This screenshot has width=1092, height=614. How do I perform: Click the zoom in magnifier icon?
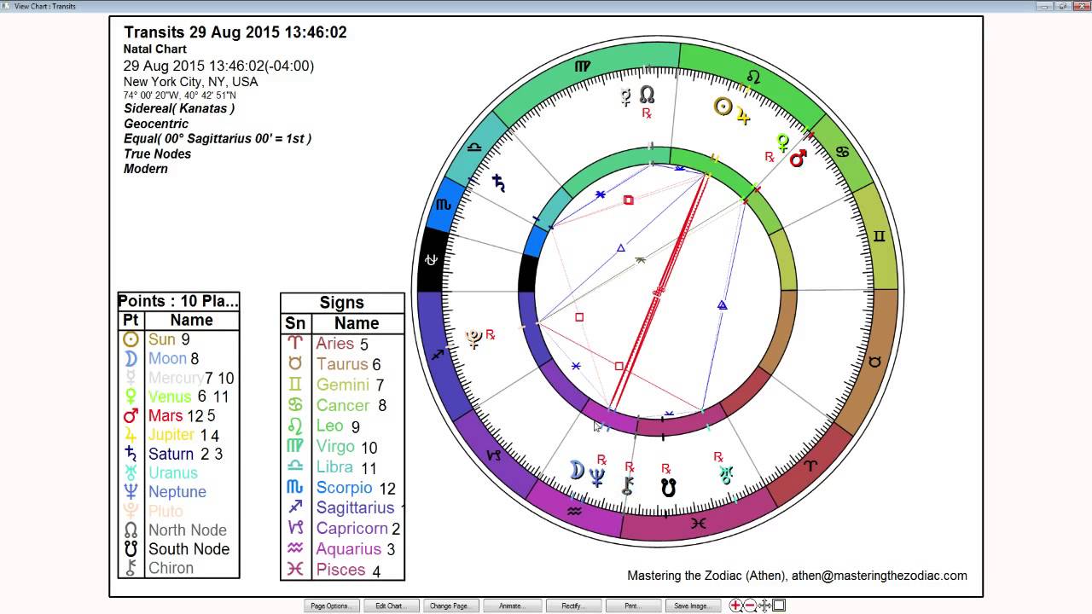click(x=736, y=605)
